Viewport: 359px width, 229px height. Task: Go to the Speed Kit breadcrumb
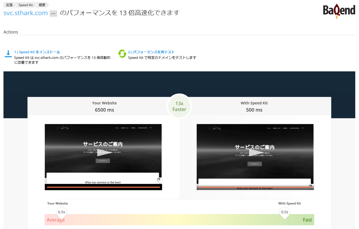[x=26, y=5]
